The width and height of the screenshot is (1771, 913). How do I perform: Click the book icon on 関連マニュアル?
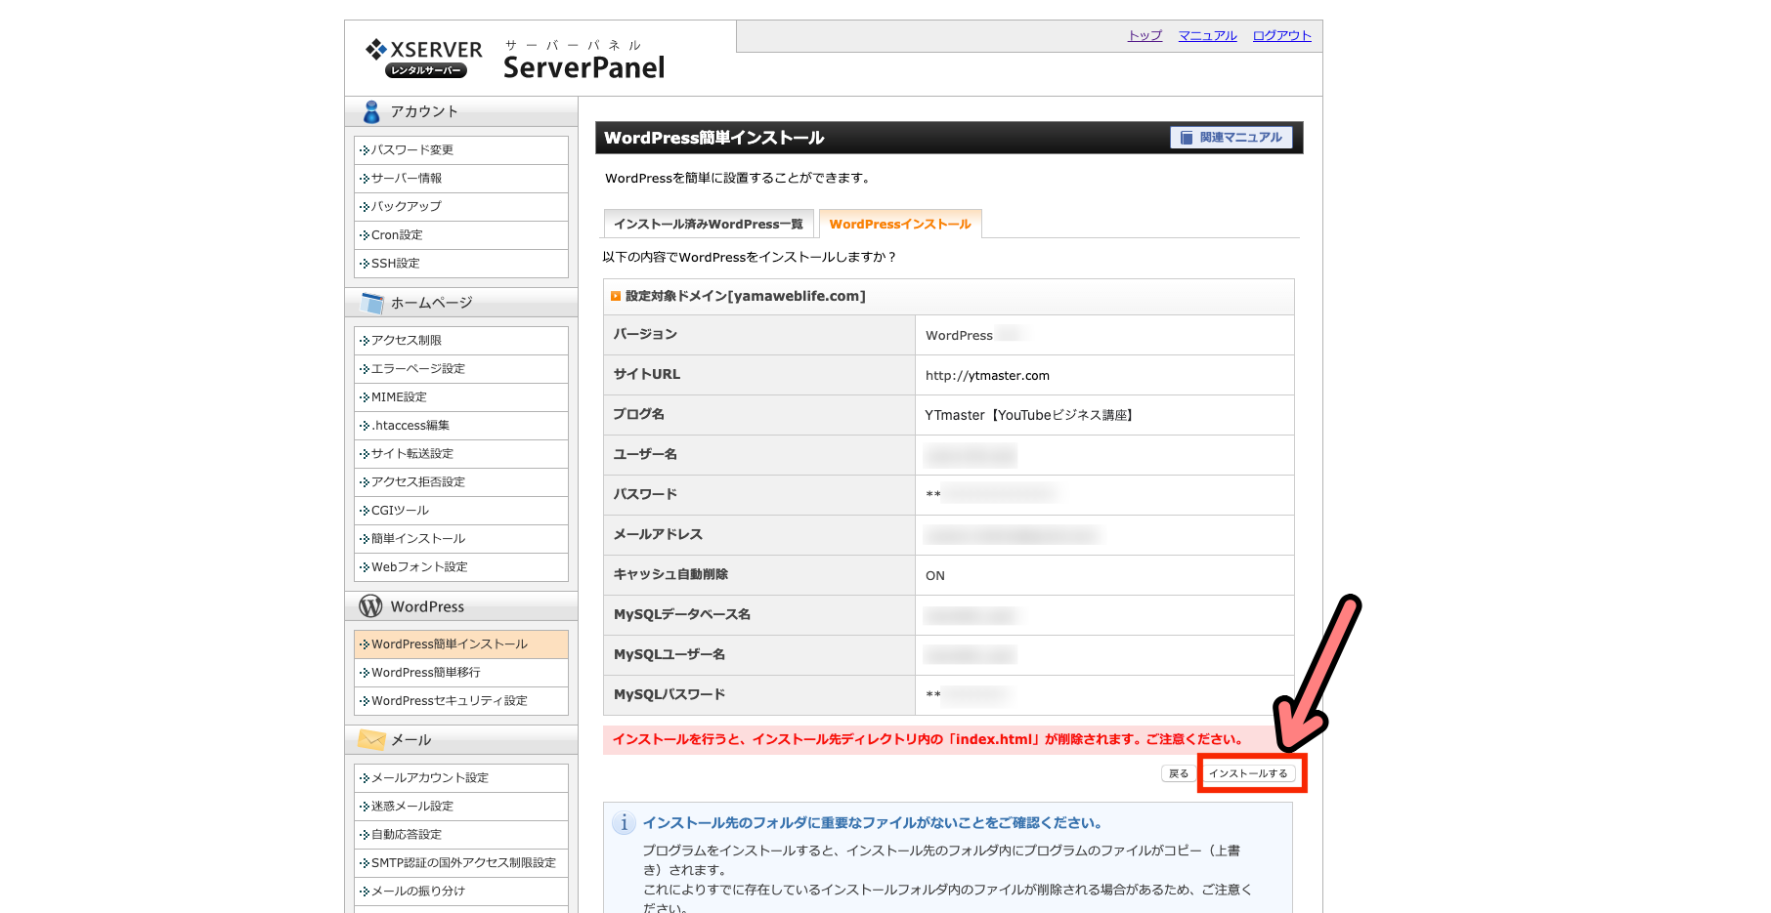click(x=1187, y=138)
